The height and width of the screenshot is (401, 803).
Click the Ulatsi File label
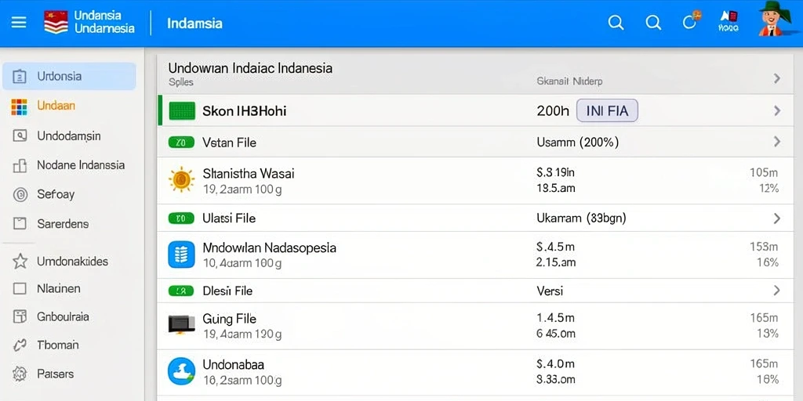click(x=229, y=219)
